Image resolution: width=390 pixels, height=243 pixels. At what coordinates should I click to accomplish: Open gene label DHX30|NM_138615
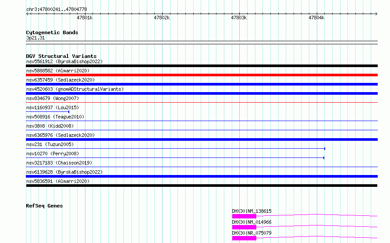(x=252, y=211)
